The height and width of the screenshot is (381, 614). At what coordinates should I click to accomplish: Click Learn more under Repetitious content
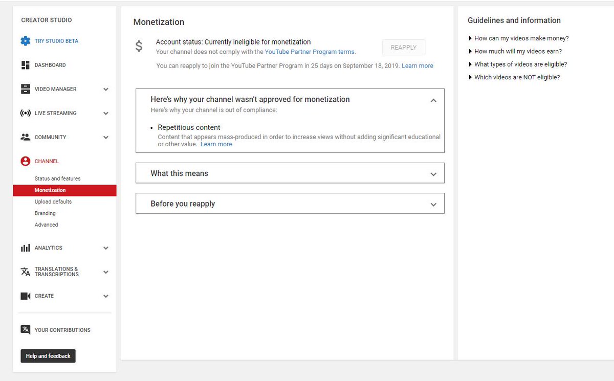click(216, 144)
